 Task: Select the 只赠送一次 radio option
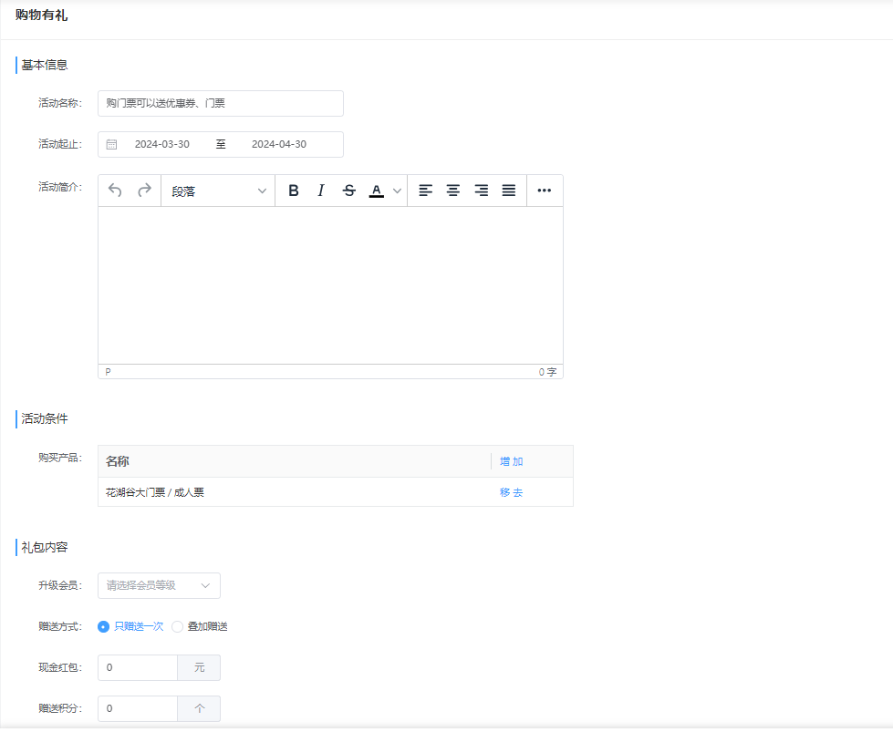coord(104,626)
